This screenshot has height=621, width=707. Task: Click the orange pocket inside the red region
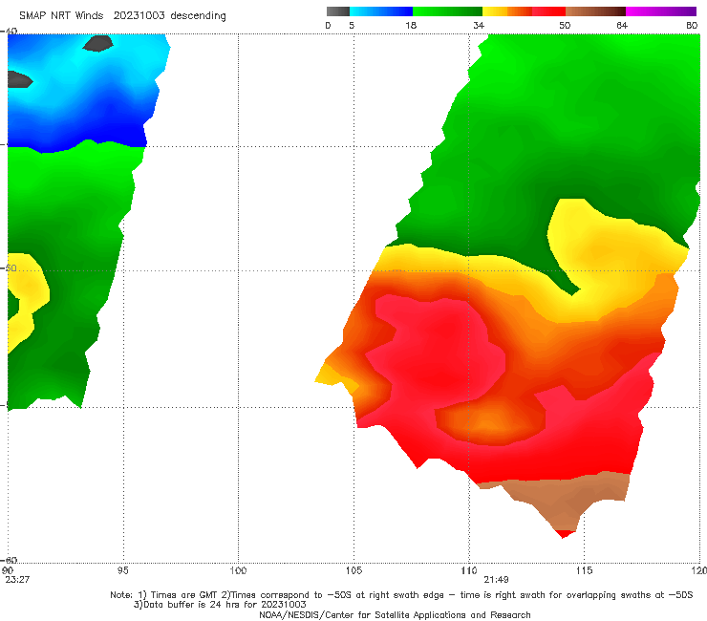[489, 421]
